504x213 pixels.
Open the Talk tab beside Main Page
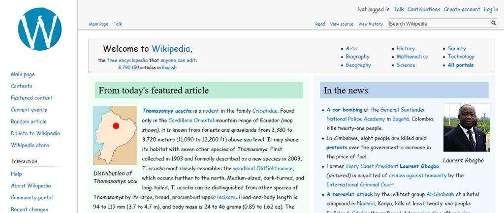click(x=118, y=24)
